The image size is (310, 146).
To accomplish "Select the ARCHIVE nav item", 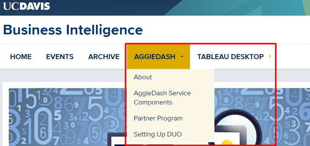I will tap(104, 57).
